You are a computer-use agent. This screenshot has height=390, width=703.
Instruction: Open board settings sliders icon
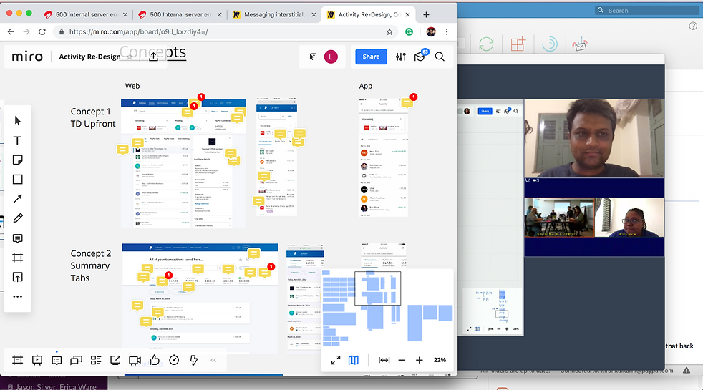pos(401,57)
